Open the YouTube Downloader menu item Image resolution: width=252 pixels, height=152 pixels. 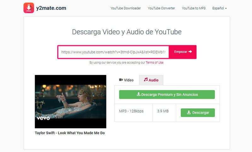(125, 8)
